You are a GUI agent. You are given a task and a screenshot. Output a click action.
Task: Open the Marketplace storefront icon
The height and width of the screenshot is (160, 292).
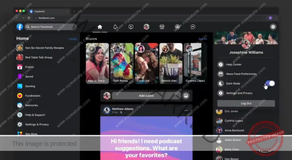(x=162, y=27)
